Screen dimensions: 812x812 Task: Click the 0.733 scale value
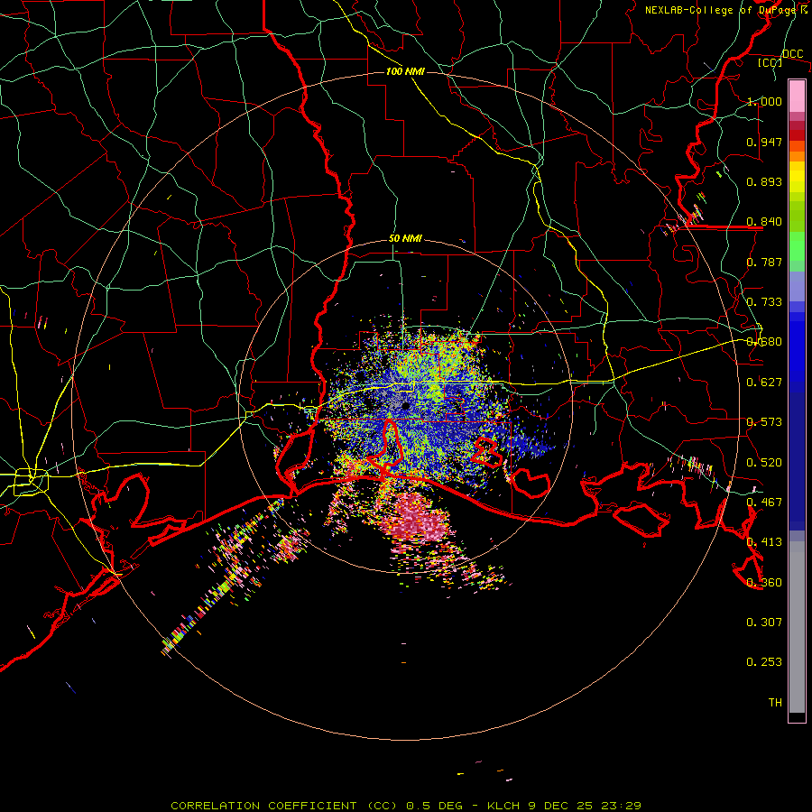(x=764, y=302)
